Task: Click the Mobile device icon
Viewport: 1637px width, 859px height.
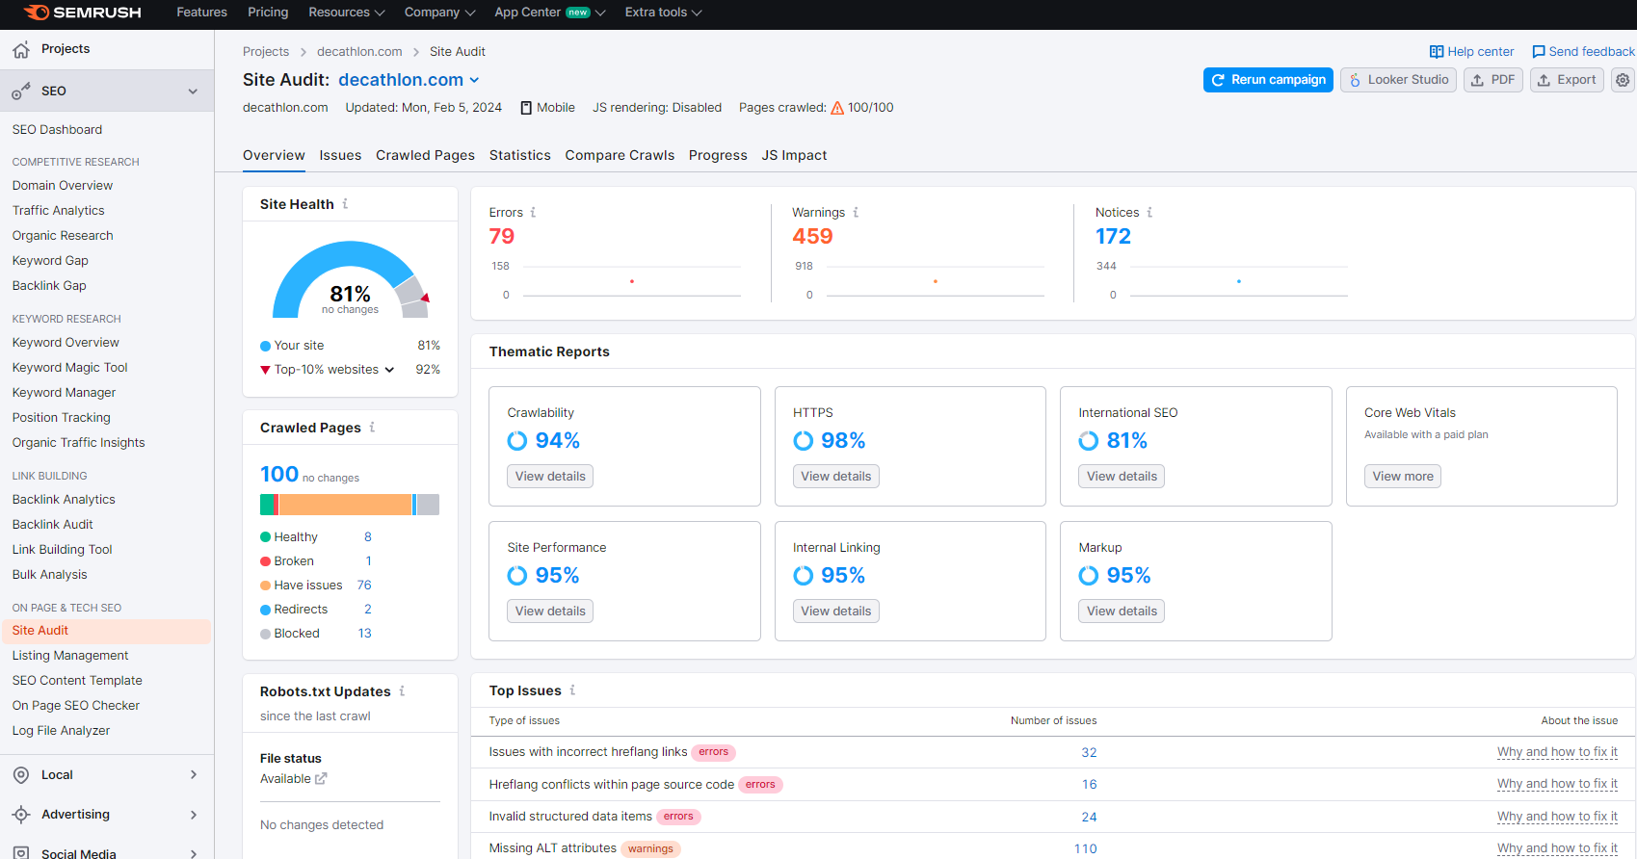Action: (526, 108)
